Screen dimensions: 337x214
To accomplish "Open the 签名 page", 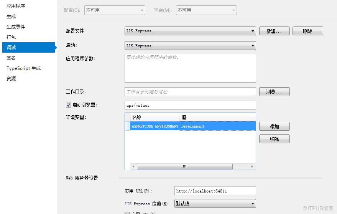I will [x=11, y=58].
